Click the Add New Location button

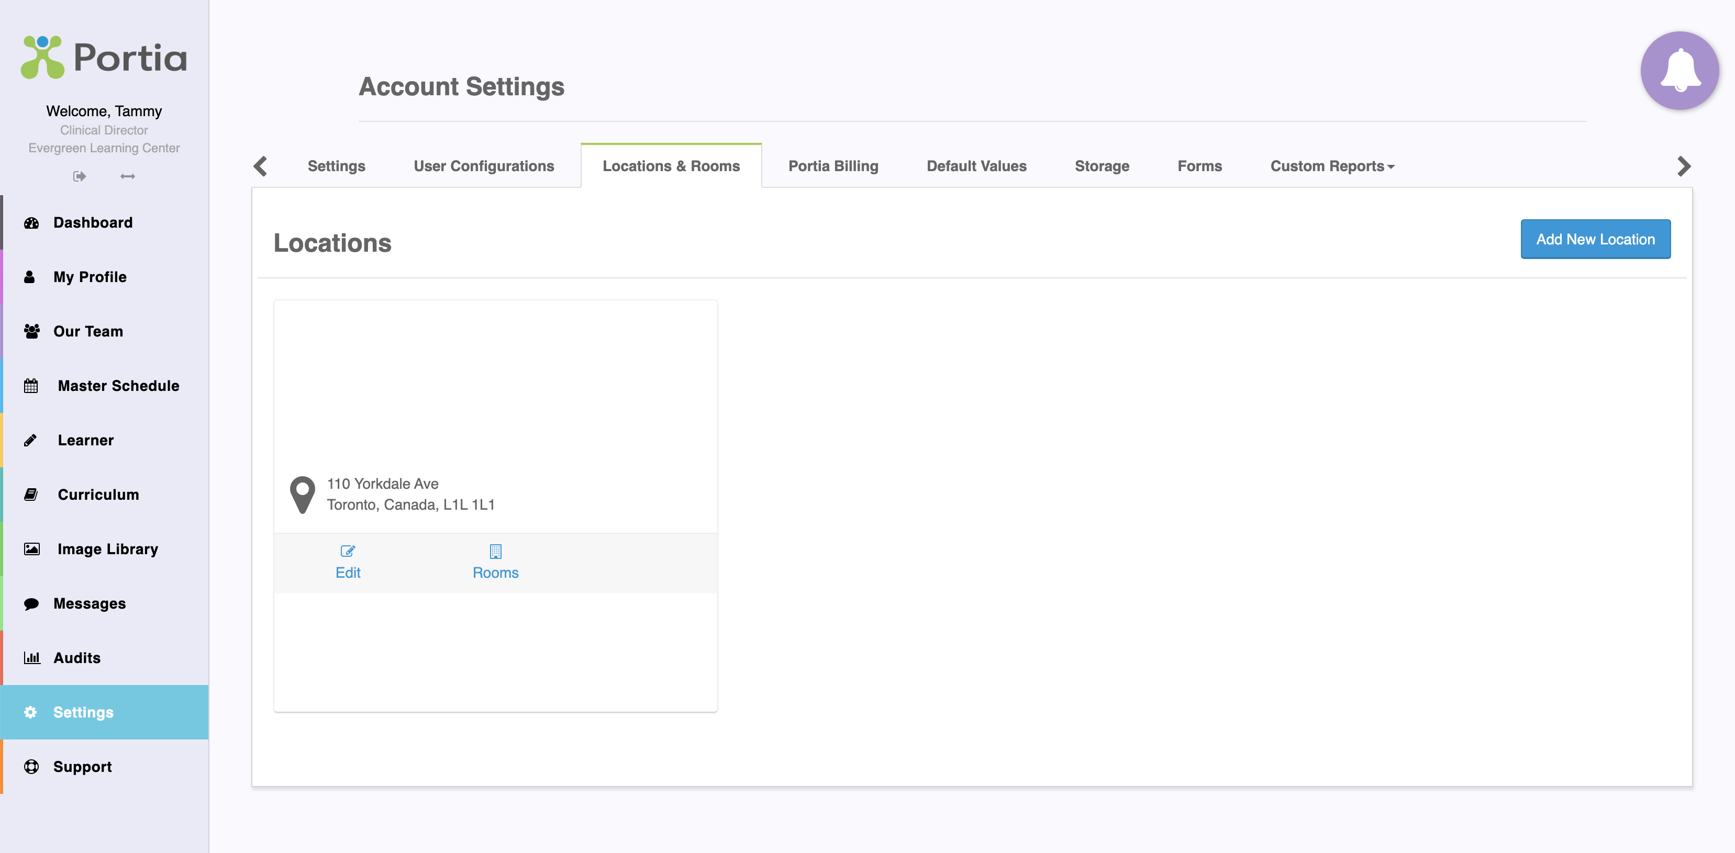1594,239
